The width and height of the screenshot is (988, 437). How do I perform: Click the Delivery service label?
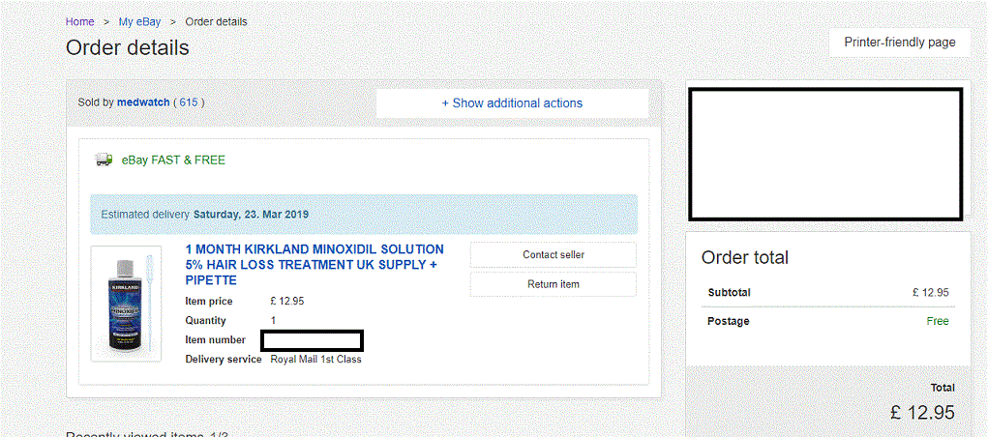click(224, 360)
